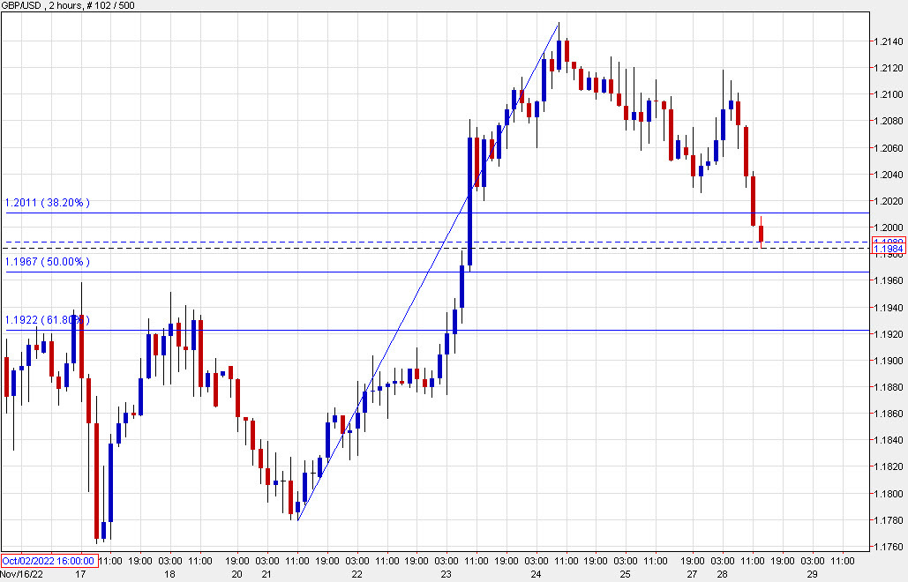Click the GBP/USD 2 hours chart title
This screenshot has width=908, height=582.
68,5
